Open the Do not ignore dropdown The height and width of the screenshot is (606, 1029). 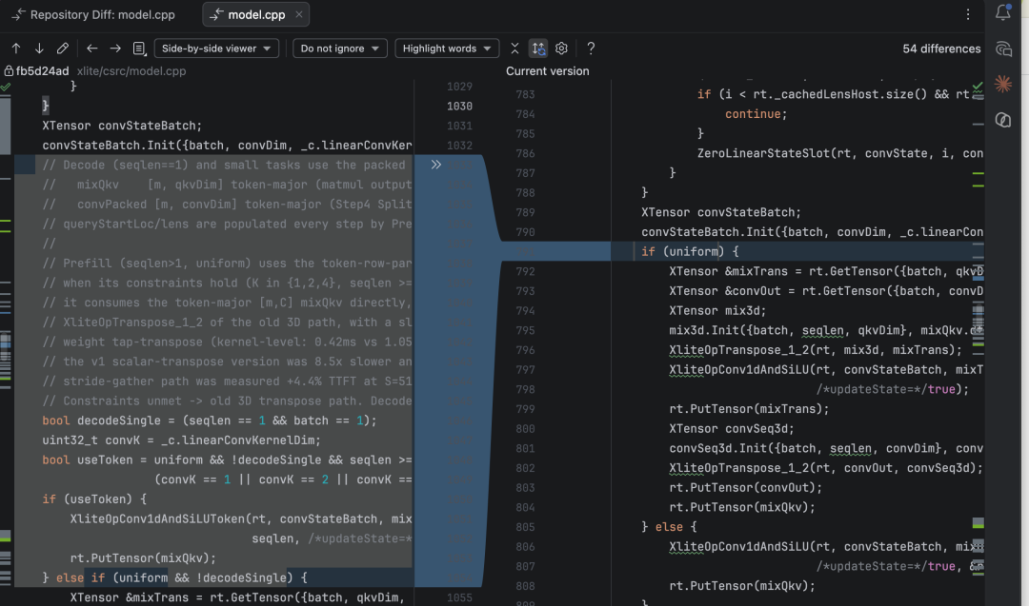click(339, 49)
